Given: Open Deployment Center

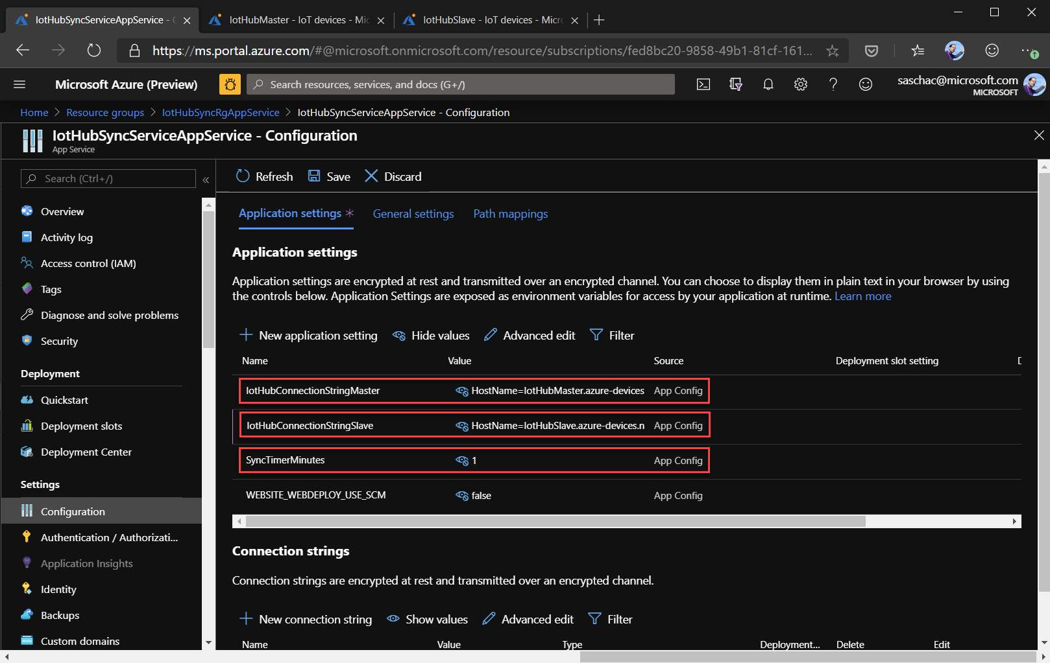Looking at the screenshot, I should pos(86,452).
